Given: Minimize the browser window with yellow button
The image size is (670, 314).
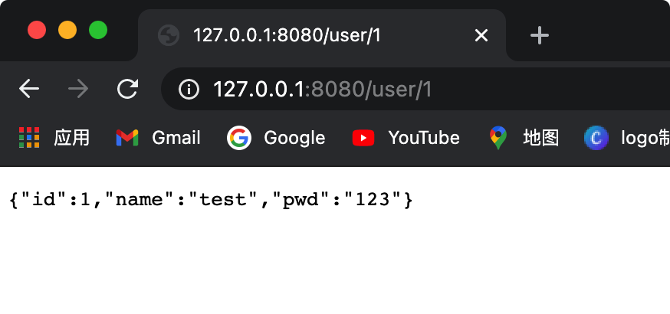Looking at the screenshot, I should pos(67,30).
